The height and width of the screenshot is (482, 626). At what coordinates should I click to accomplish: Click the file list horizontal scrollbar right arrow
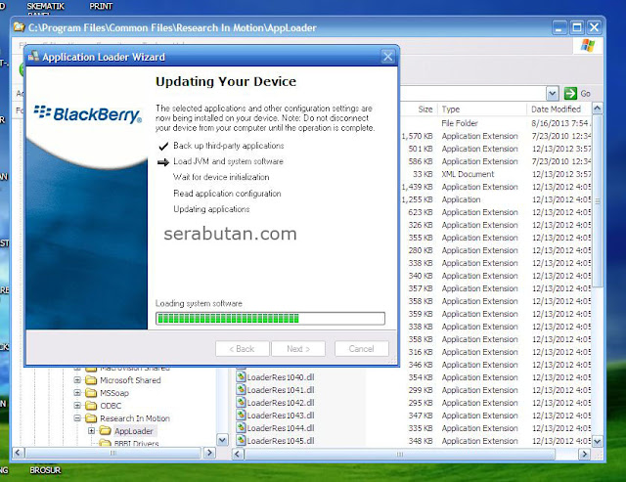click(585, 454)
